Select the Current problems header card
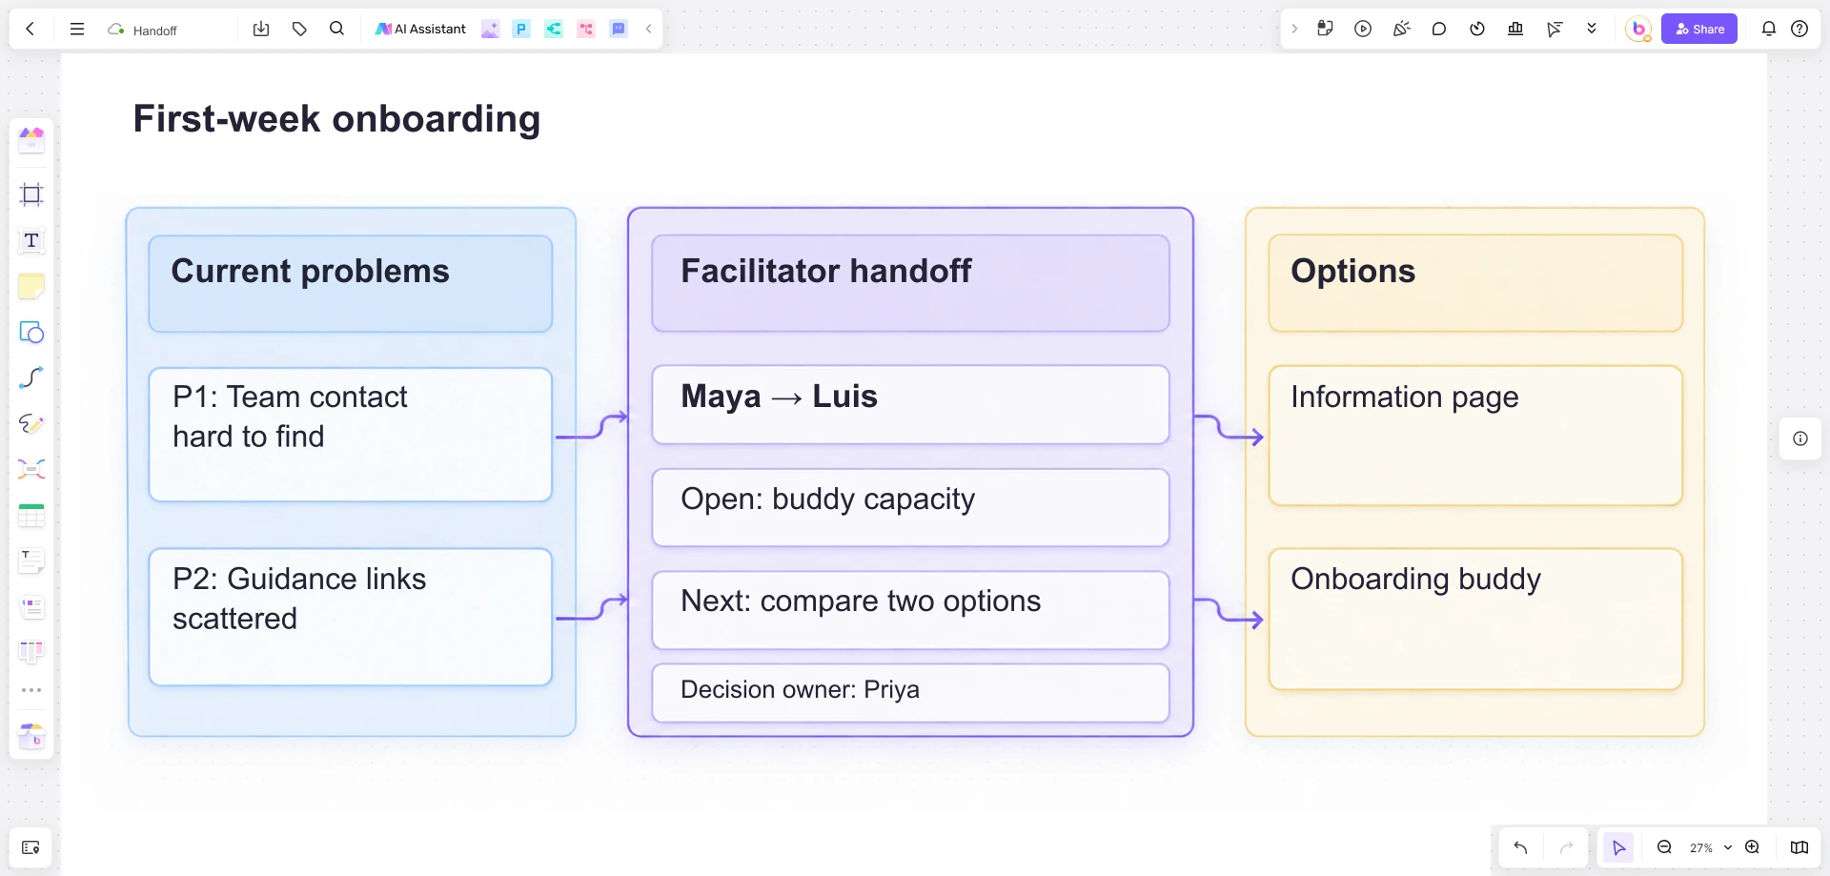This screenshot has width=1830, height=876. [x=351, y=284]
